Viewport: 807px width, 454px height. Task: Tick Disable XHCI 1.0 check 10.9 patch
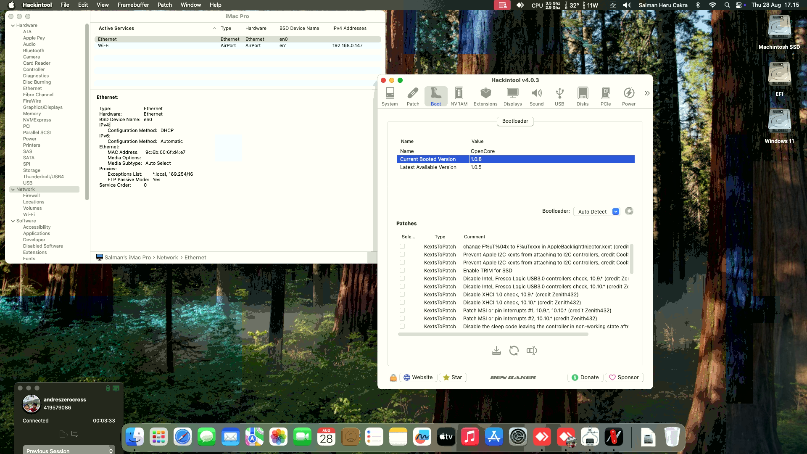point(402,295)
